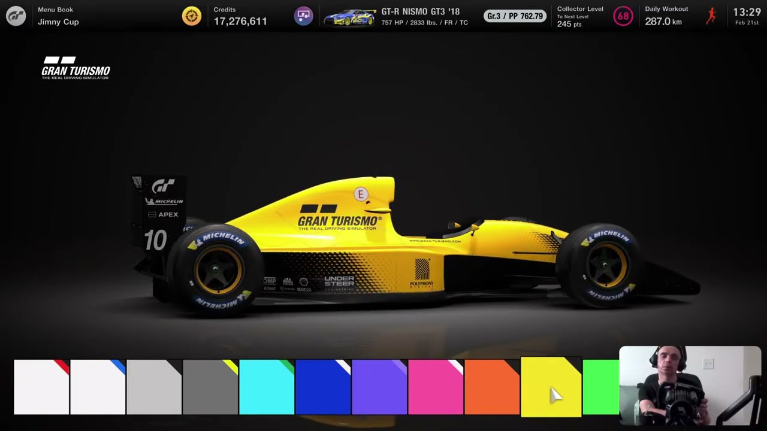The height and width of the screenshot is (431, 767).
Task: Select the dark gray swatch with yellow corner
Action: click(x=210, y=387)
